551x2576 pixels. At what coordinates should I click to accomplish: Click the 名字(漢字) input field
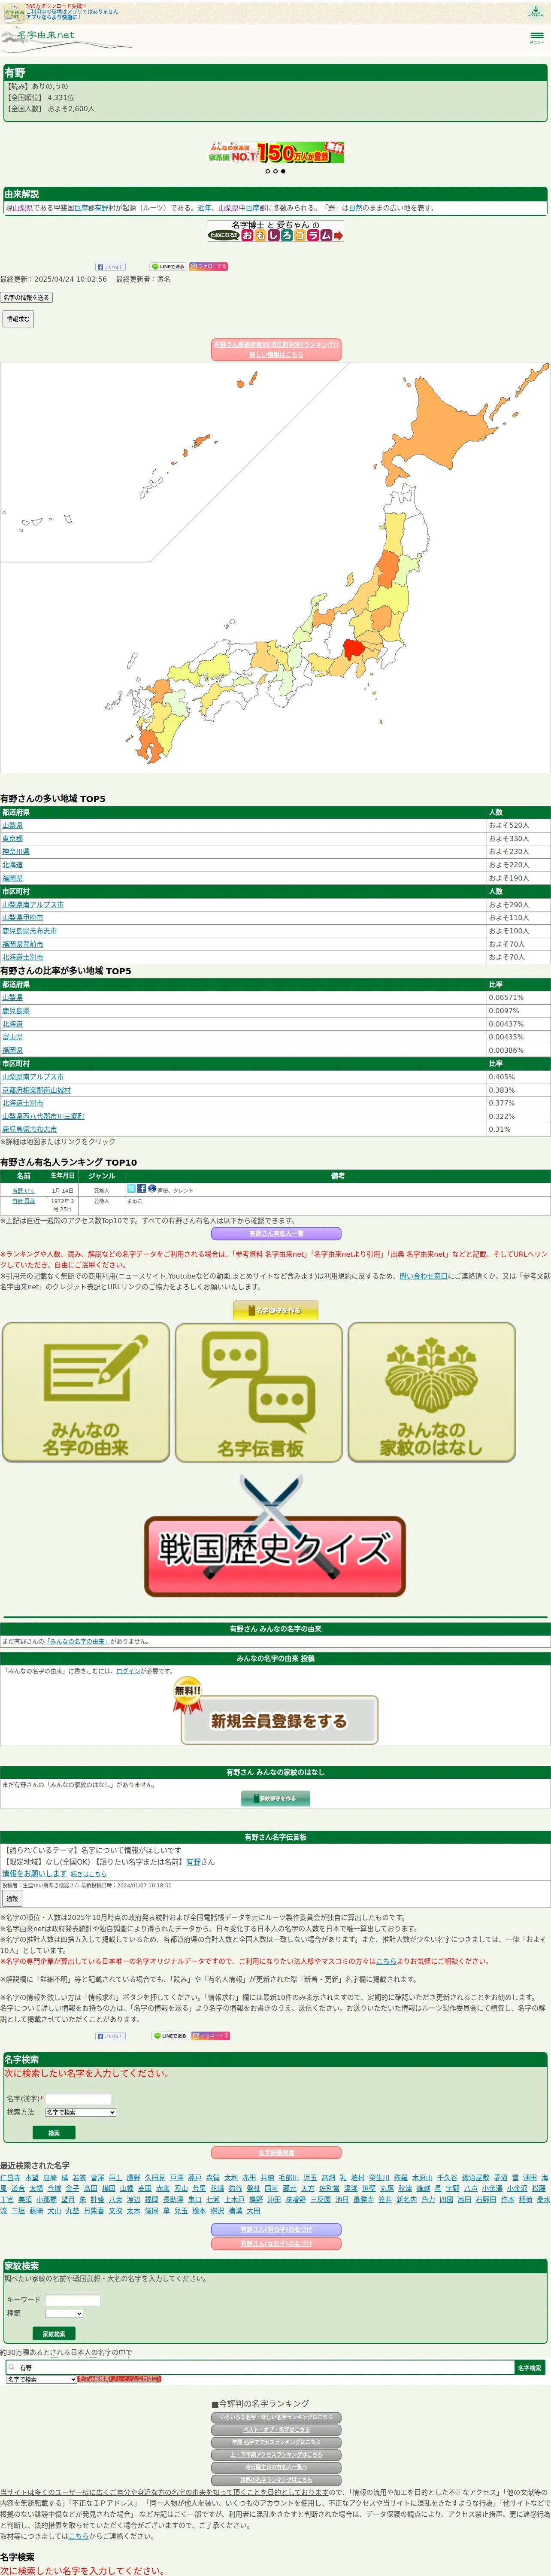(x=78, y=2099)
